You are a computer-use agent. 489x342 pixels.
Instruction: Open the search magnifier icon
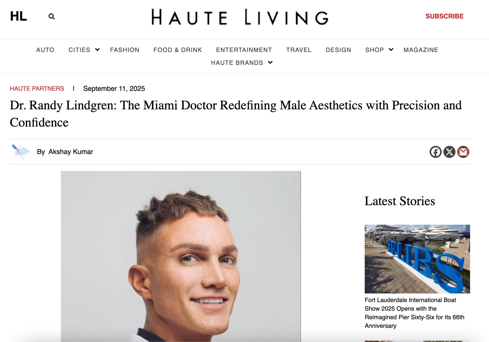pyautogui.click(x=51, y=17)
